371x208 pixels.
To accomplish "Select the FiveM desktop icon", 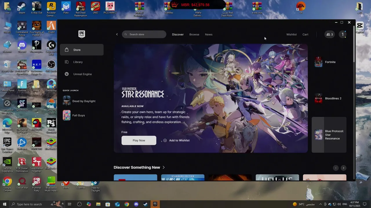I will [51, 27].
